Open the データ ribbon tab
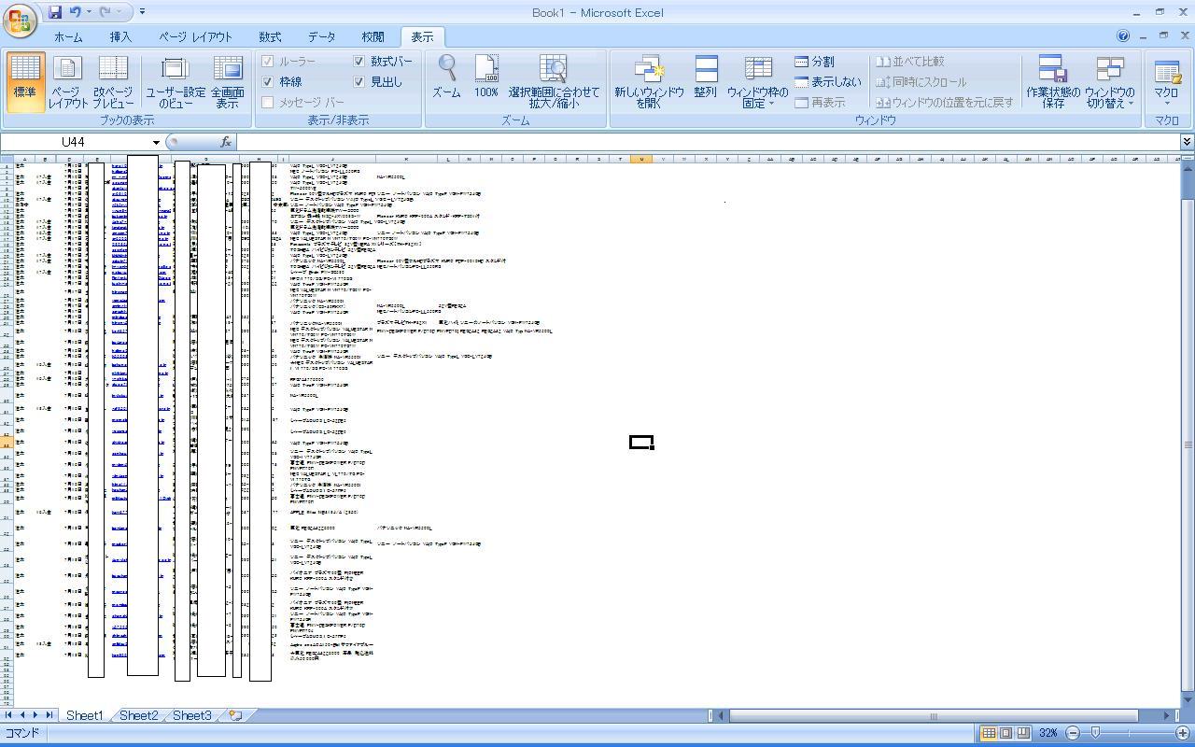This screenshot has width=1195, height=747. (x=321, y=37)
